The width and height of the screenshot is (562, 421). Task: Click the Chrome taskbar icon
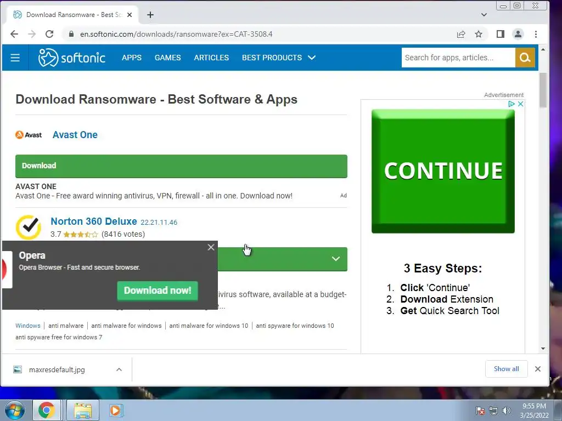pyautogui.click(x=46, y=410)
